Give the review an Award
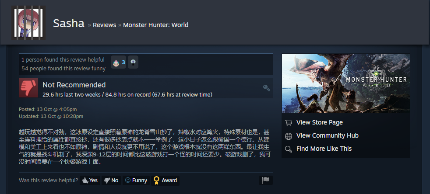The width and height of the screenshot is (430, 194). pyautogui.click(x=166, y=180)
